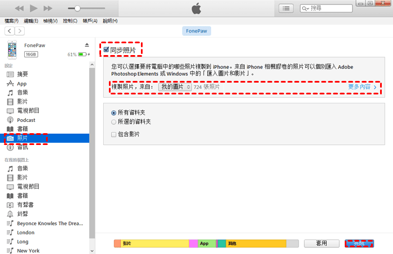Viewport: 393px width, 254px height.
Task: Click the 套用 apply button
Action: (x=321, y=244)
